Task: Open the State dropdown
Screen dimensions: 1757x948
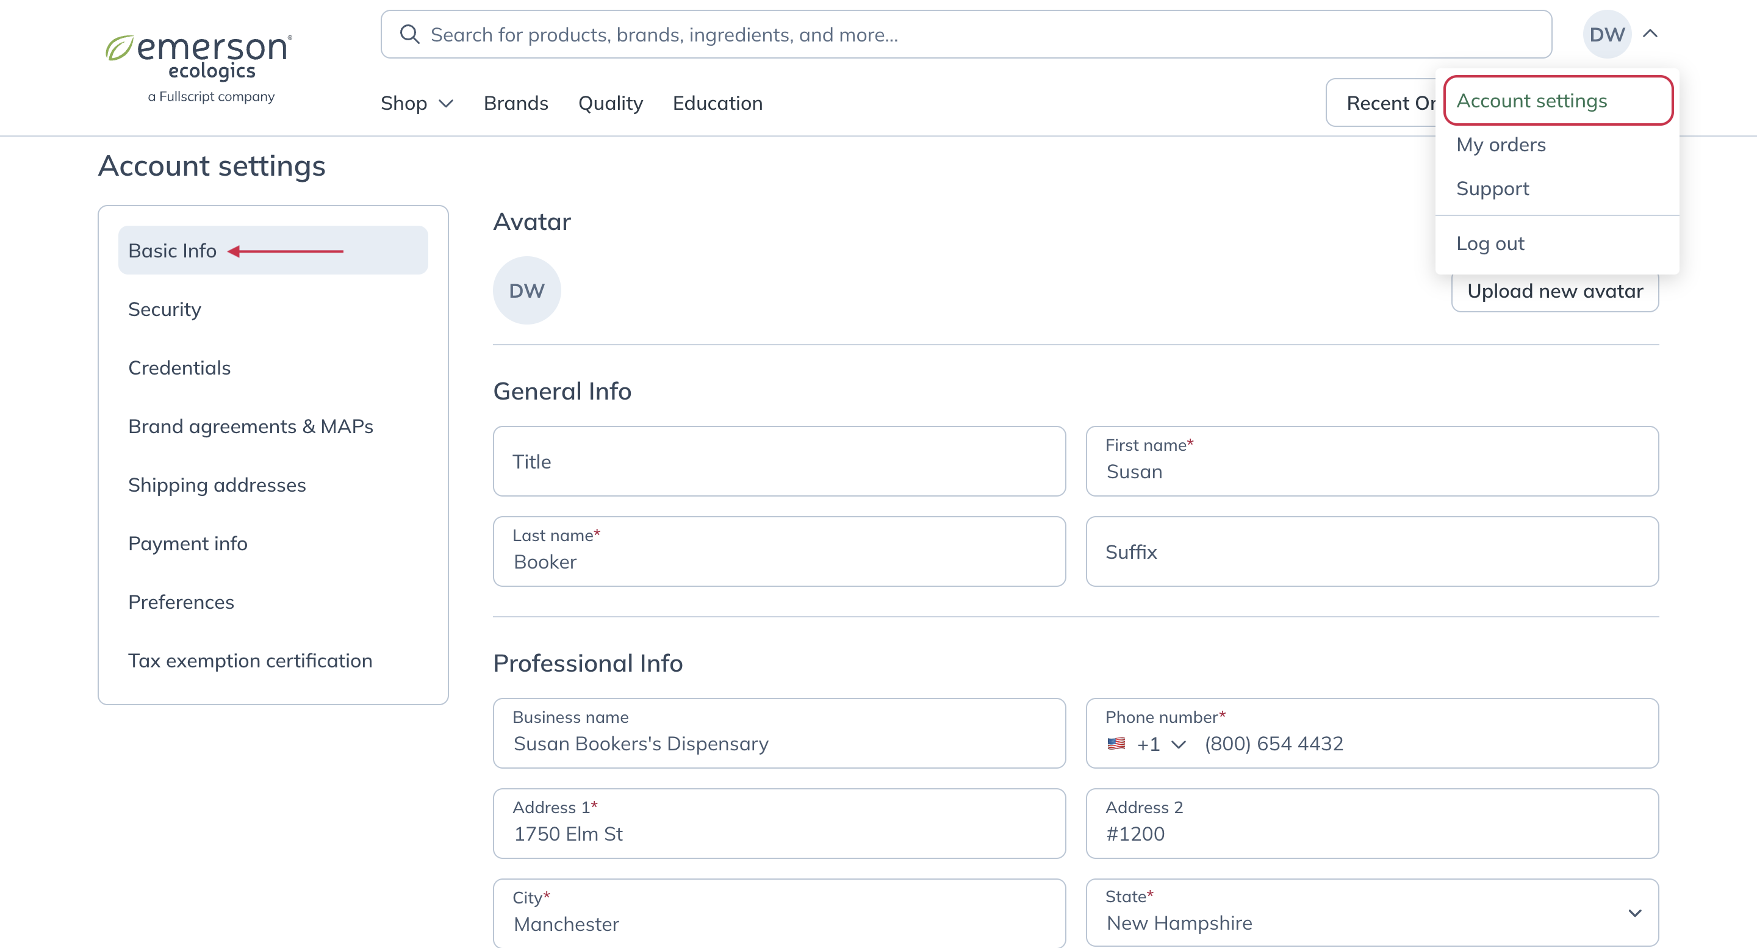Action: 1371,913
